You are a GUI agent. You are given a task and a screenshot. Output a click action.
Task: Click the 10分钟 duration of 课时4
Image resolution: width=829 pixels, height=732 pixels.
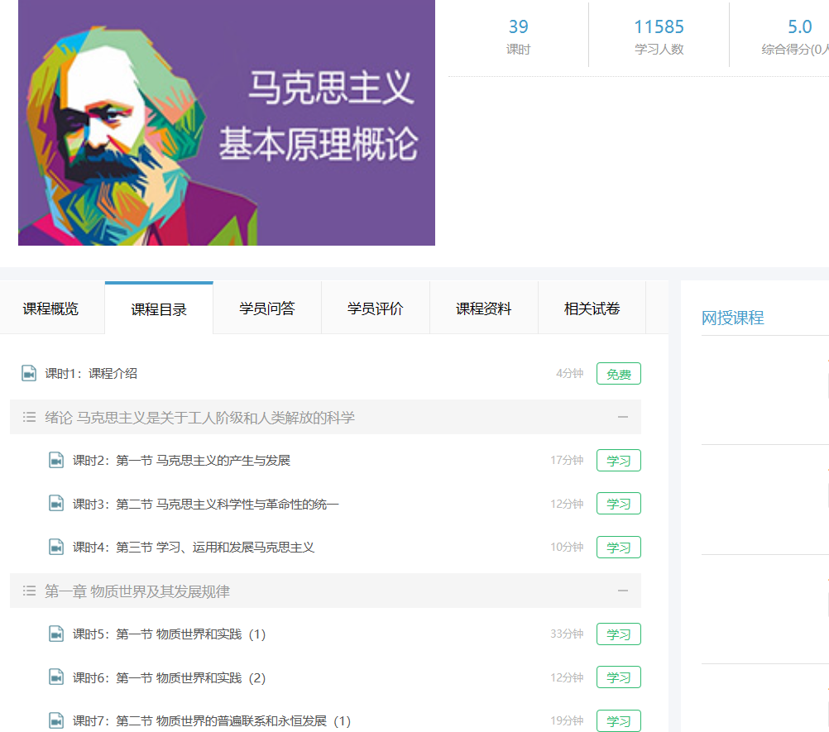[x=567, y=547]
